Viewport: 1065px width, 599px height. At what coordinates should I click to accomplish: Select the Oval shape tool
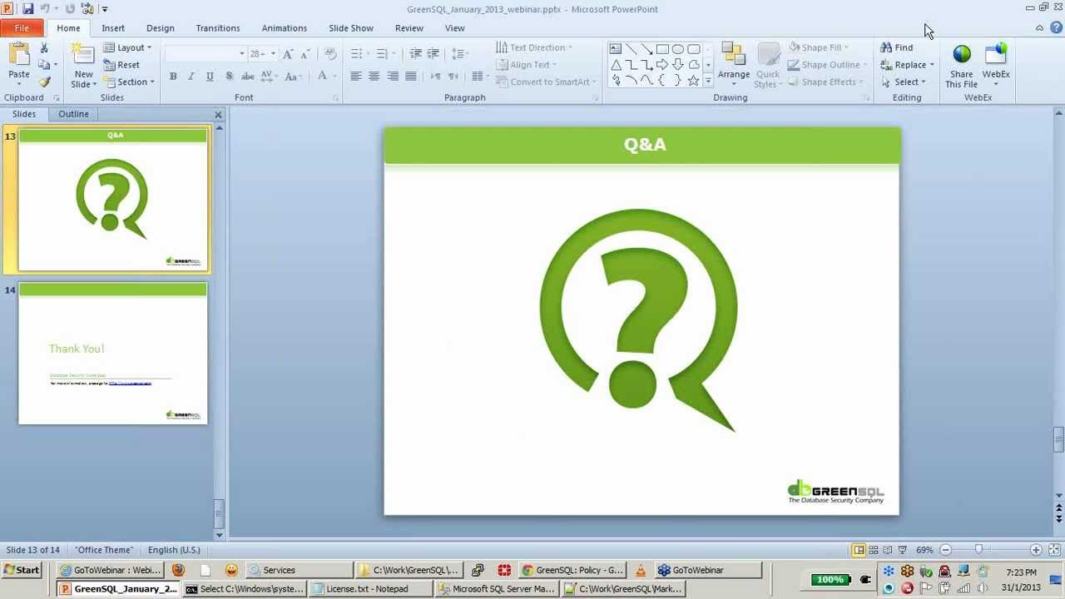(678, 49)
